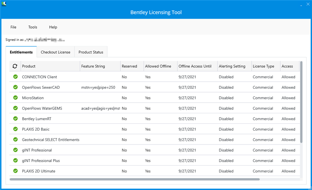Click the green check icon for OpenFlows SewerCAD

coord(15,87)
